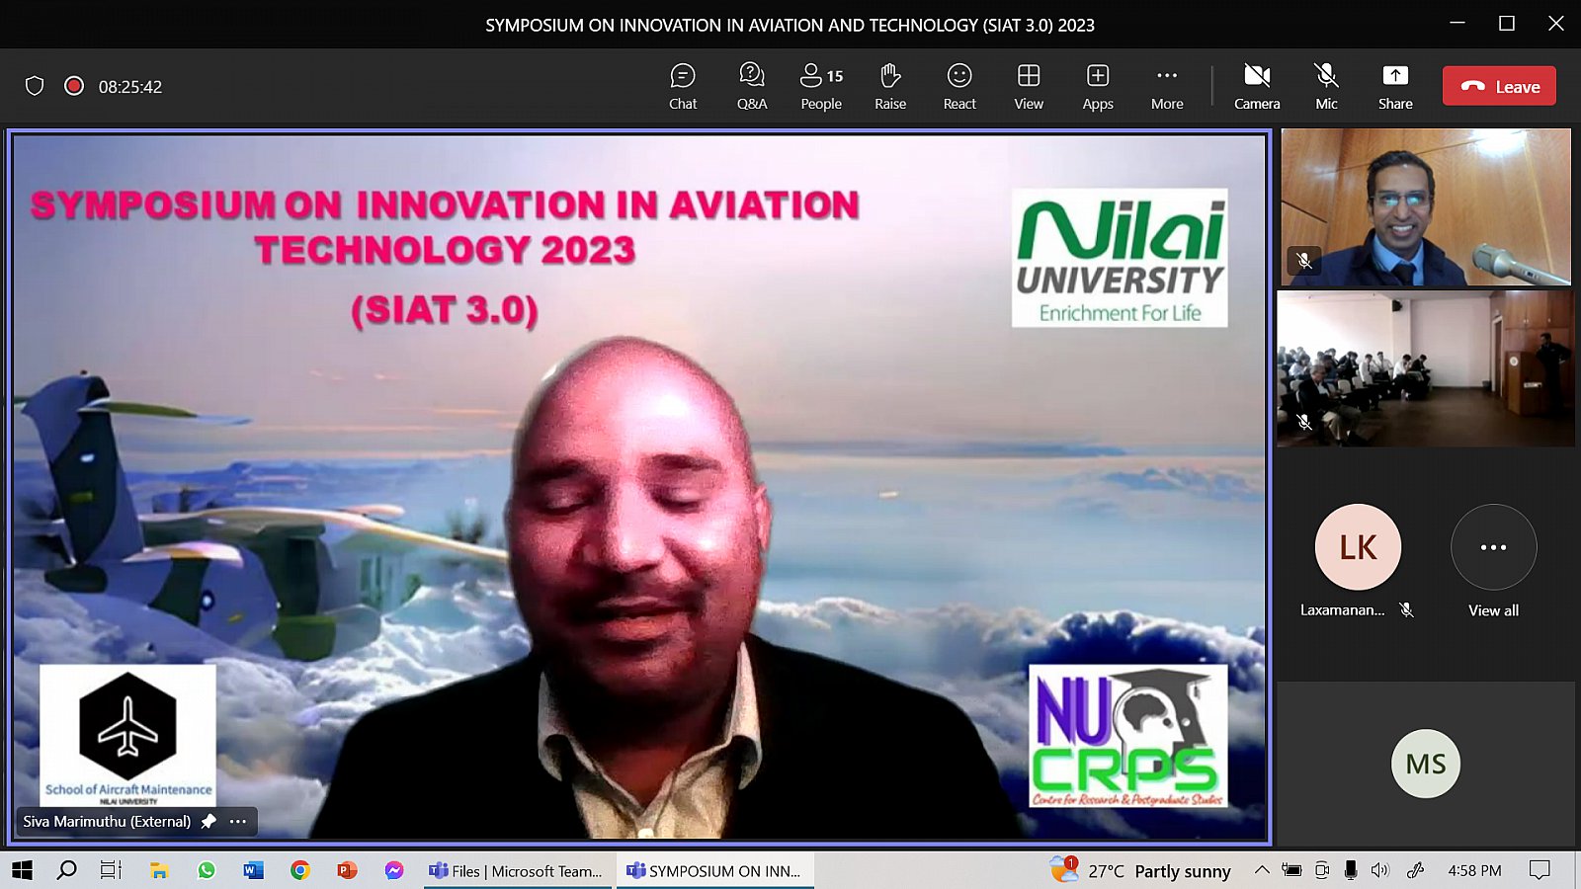The height and width of the screenshot is (889, 1581).
Task: Show the People participants list
Action: pos(821,86)
